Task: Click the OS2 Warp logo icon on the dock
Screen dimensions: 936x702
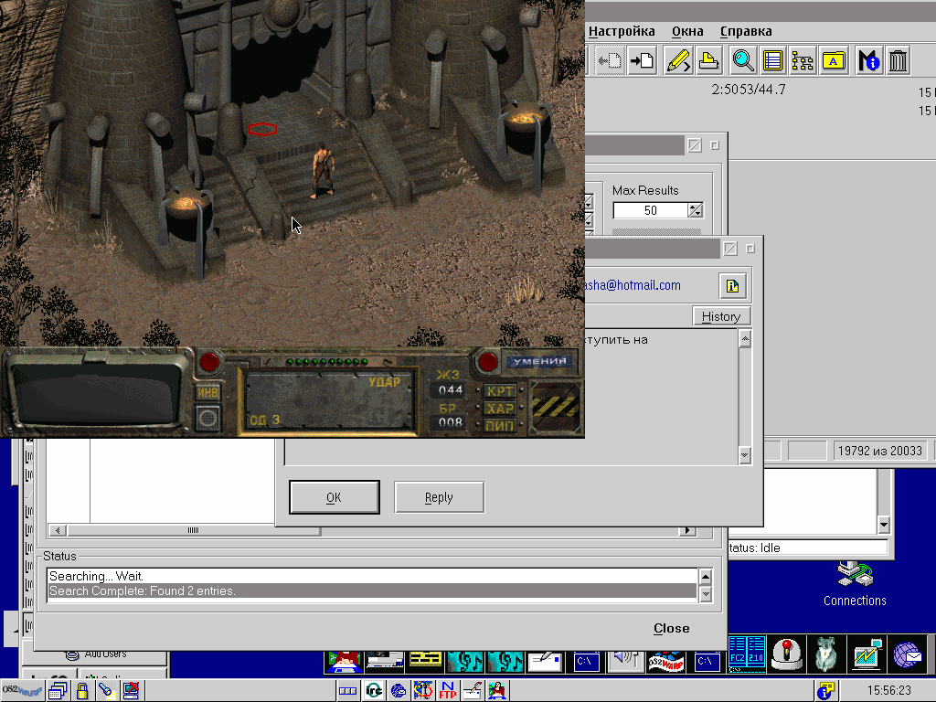Action: click(x=665, y=662)
